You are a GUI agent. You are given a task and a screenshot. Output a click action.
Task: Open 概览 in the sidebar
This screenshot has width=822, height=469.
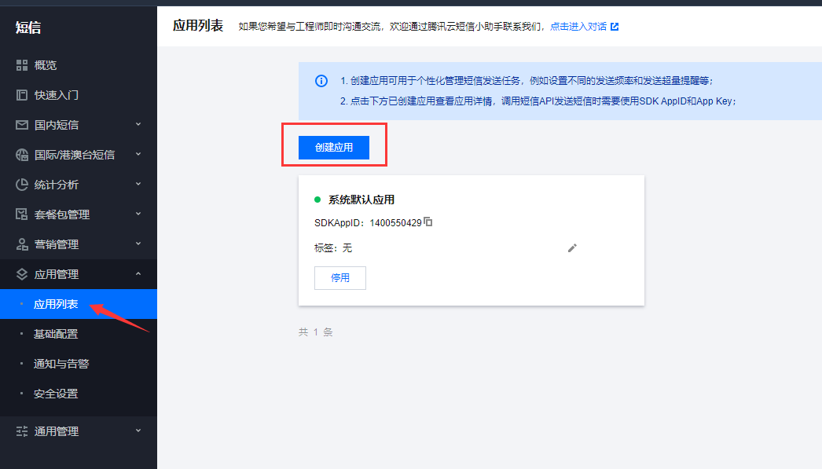pos(79,65)
